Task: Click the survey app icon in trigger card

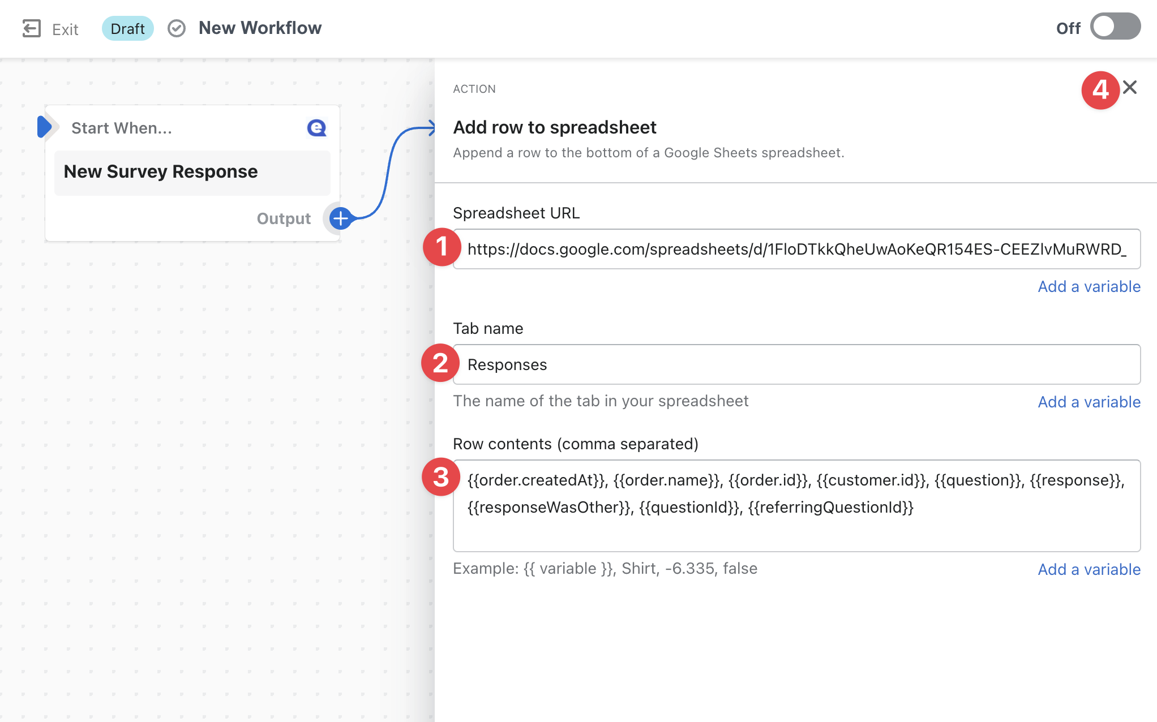Action: tap(316, 128)
